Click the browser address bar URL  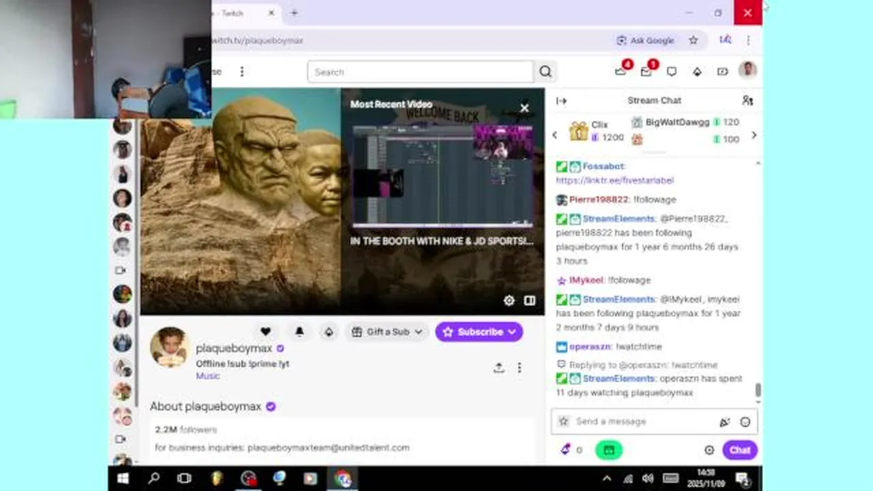click(258, 40)
